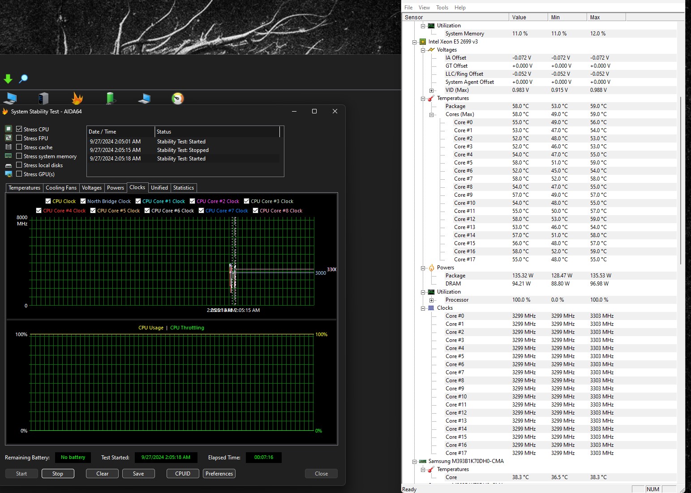Enable the Stress cache checkbox
The width and height of the screenshot is (691, 493).
coord(19,147)
